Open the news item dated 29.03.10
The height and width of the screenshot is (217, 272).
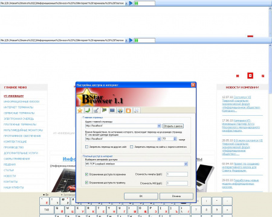pos(240,184)
